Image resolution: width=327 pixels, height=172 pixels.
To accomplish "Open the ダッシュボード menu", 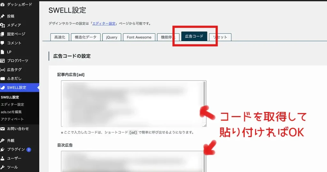I will [x=19, y=4].
